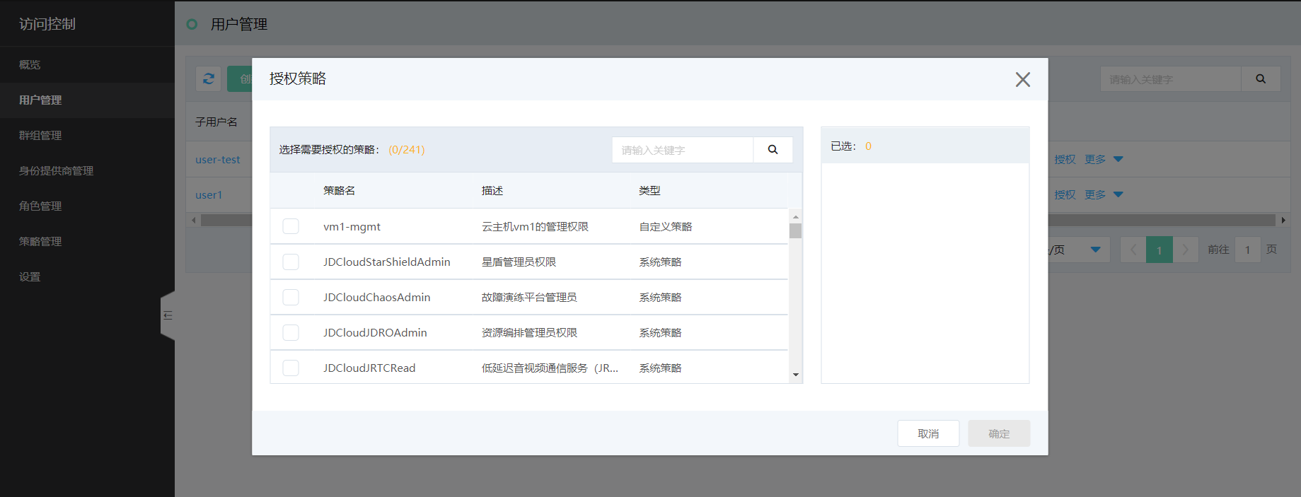Viewport: 1301px width, 497px height.
Task: Click the 访问控制 sidebar title
Action: pos(47,24)
